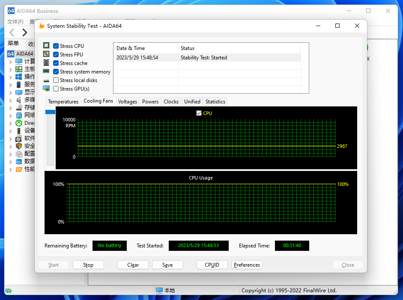This screenshot has width=403, height=300.
Task: Click the Stress CPU chip icon
Action: 46,46
